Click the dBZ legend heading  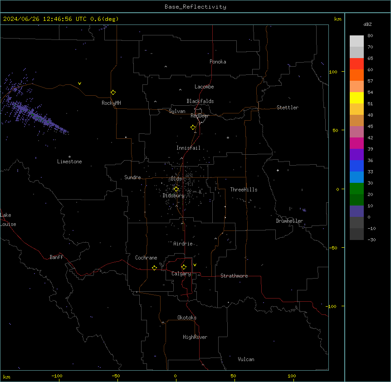tap(367, 24)
